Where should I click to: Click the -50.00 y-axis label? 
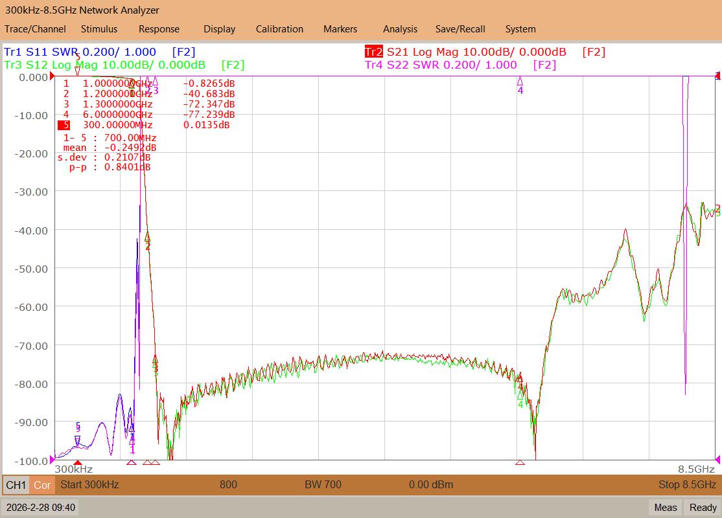click(x=31, y=269)
